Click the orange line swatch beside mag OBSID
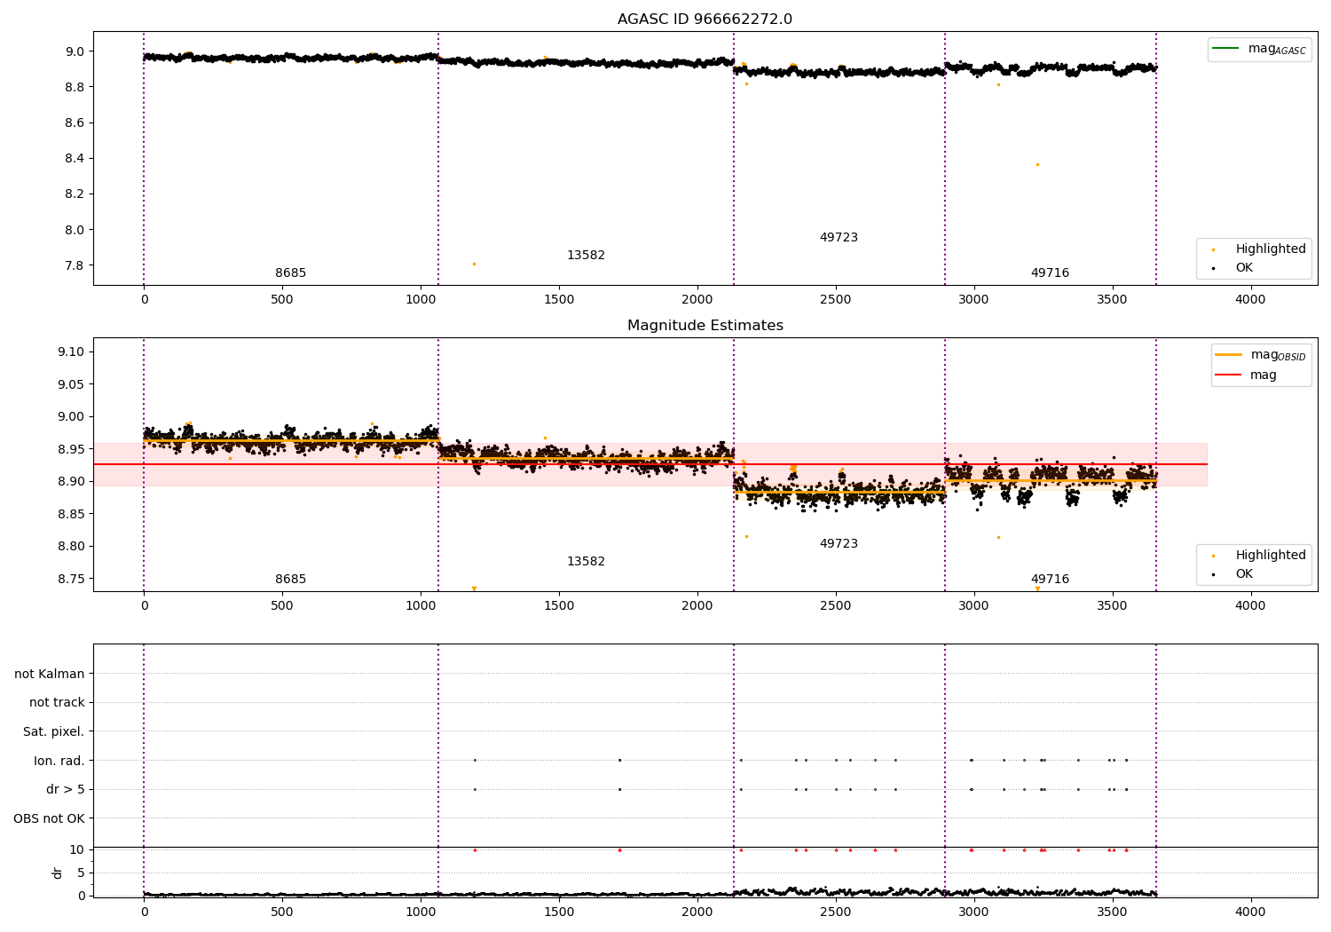The height and width of the screenshot is (932, 1331). pyautogui.click(x=1229, y=354)
